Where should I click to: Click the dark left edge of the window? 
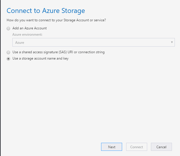click(x=0, y=86)
